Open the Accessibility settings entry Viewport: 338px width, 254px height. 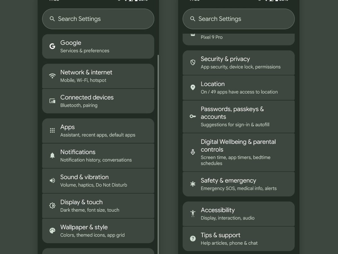tap(238, 214)
